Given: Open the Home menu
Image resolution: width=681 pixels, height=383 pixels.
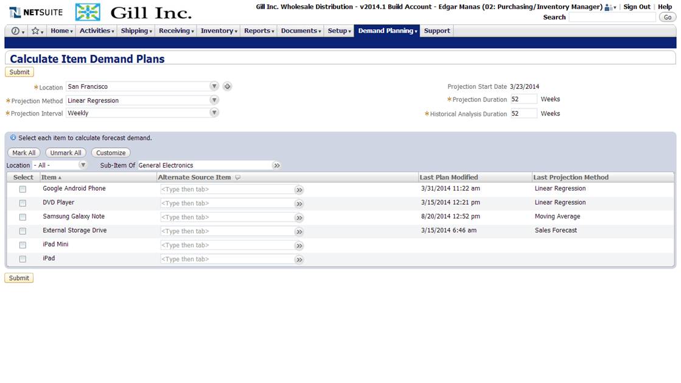Looking at the screenshot, I should click(61, 31).
